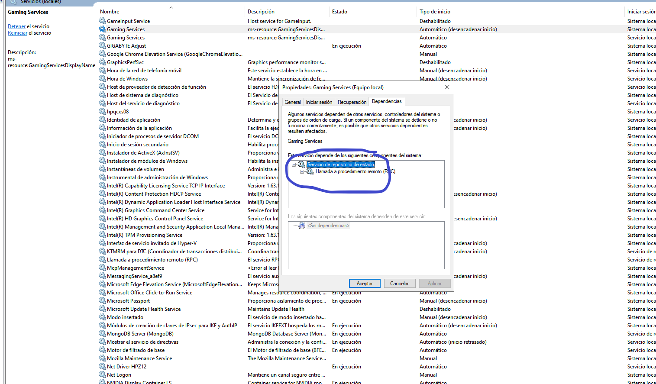Click the GameInput Service gear icon

(x=103, y=21)
